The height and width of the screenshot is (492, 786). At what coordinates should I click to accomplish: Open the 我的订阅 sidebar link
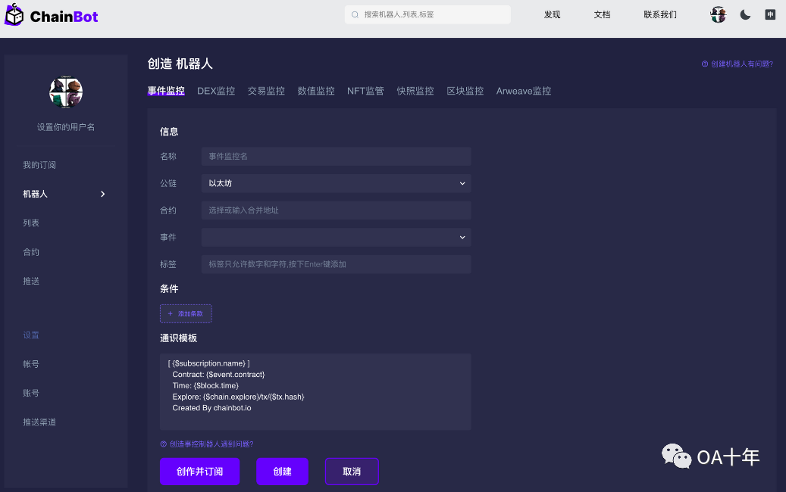pyautogui.click(x=39, y=164)
